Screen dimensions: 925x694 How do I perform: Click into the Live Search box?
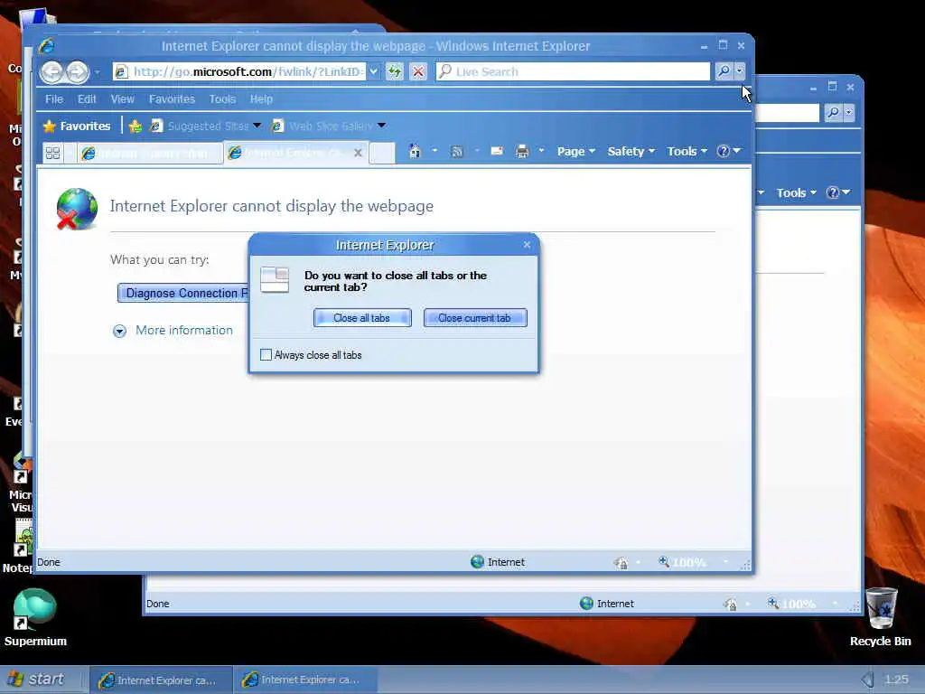pos(573,71)
